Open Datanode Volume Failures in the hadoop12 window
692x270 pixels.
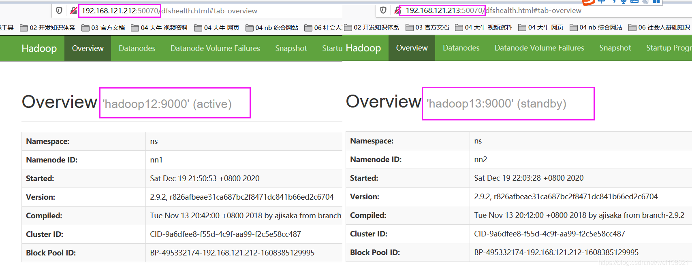coord(215,49)
